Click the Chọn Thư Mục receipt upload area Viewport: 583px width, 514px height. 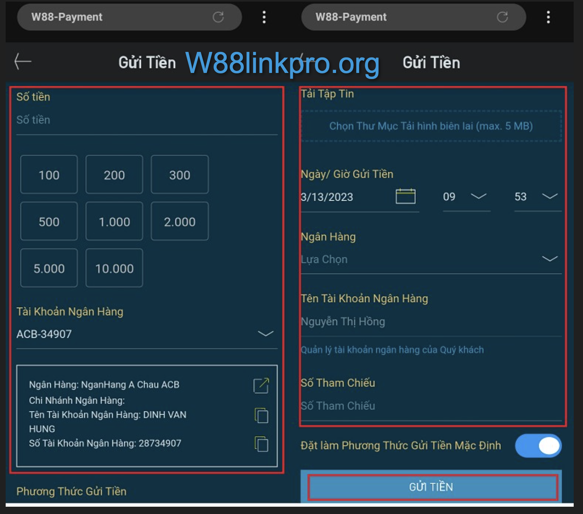pos(431,126)
